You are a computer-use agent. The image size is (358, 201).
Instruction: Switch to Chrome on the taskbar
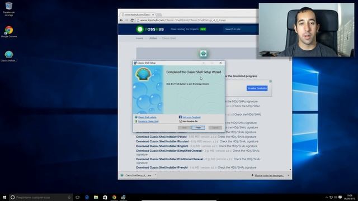point(114,197)
